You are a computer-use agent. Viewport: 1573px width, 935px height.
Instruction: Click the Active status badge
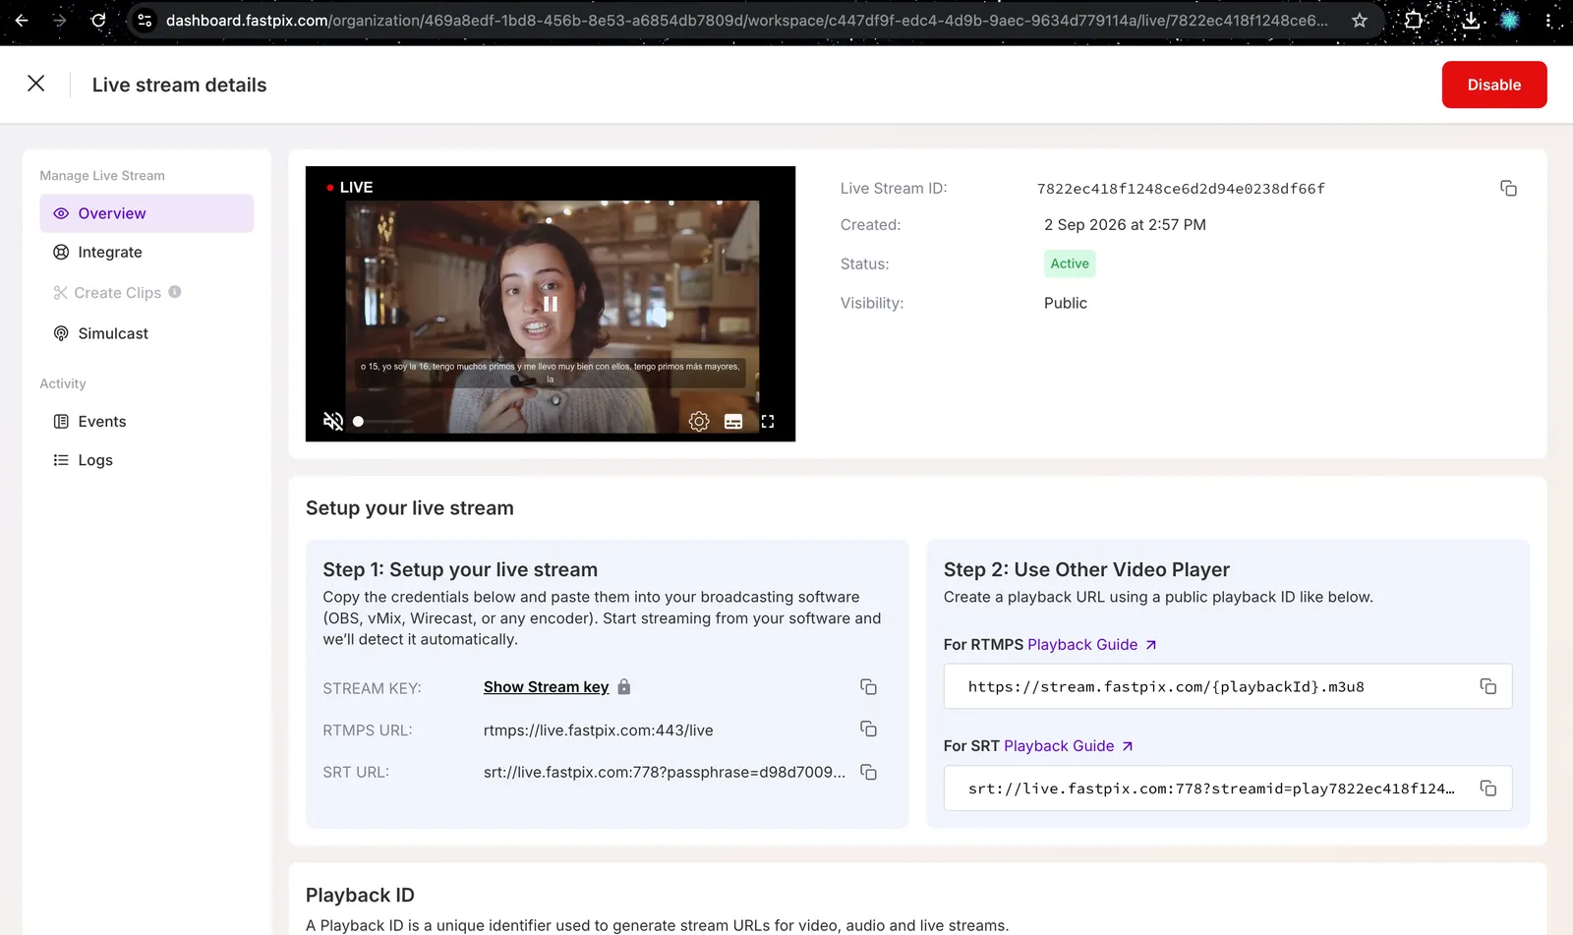(x=1069, y=263)
